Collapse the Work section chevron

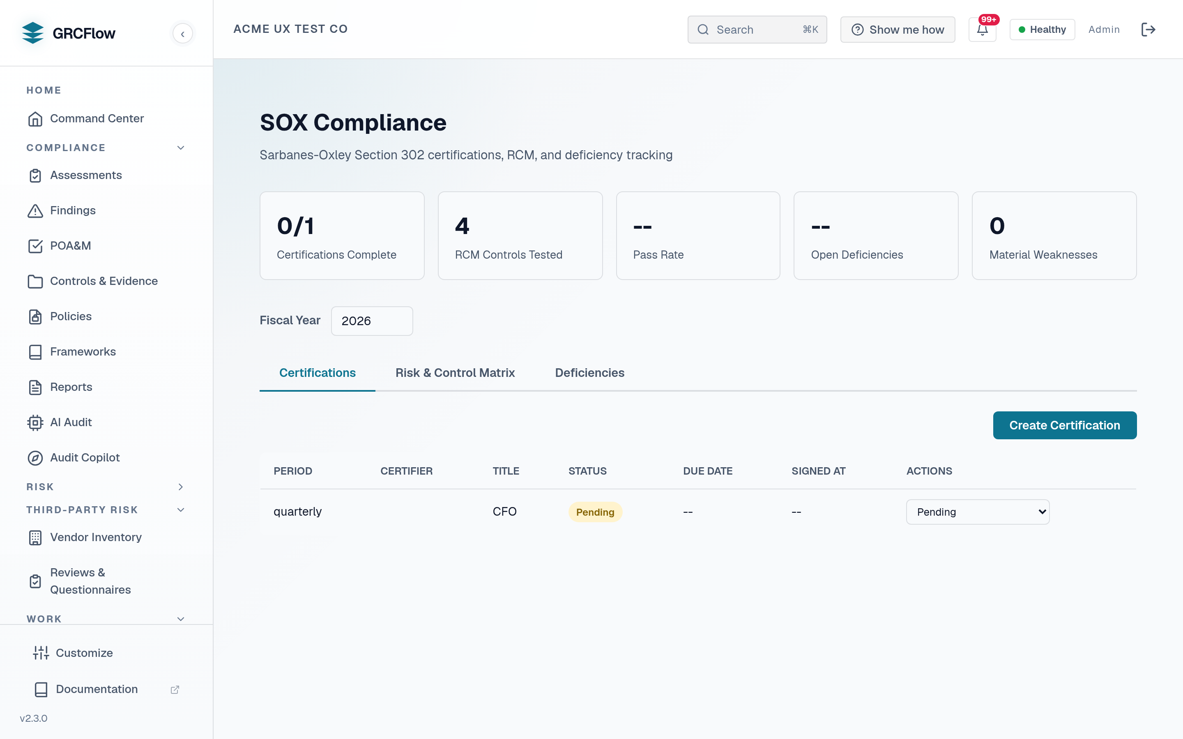180,619
